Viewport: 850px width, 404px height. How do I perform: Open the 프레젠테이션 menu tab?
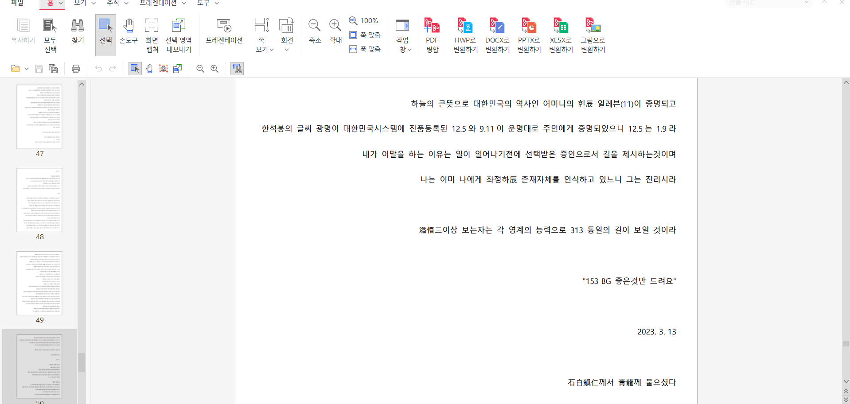[x=162, y=3]
